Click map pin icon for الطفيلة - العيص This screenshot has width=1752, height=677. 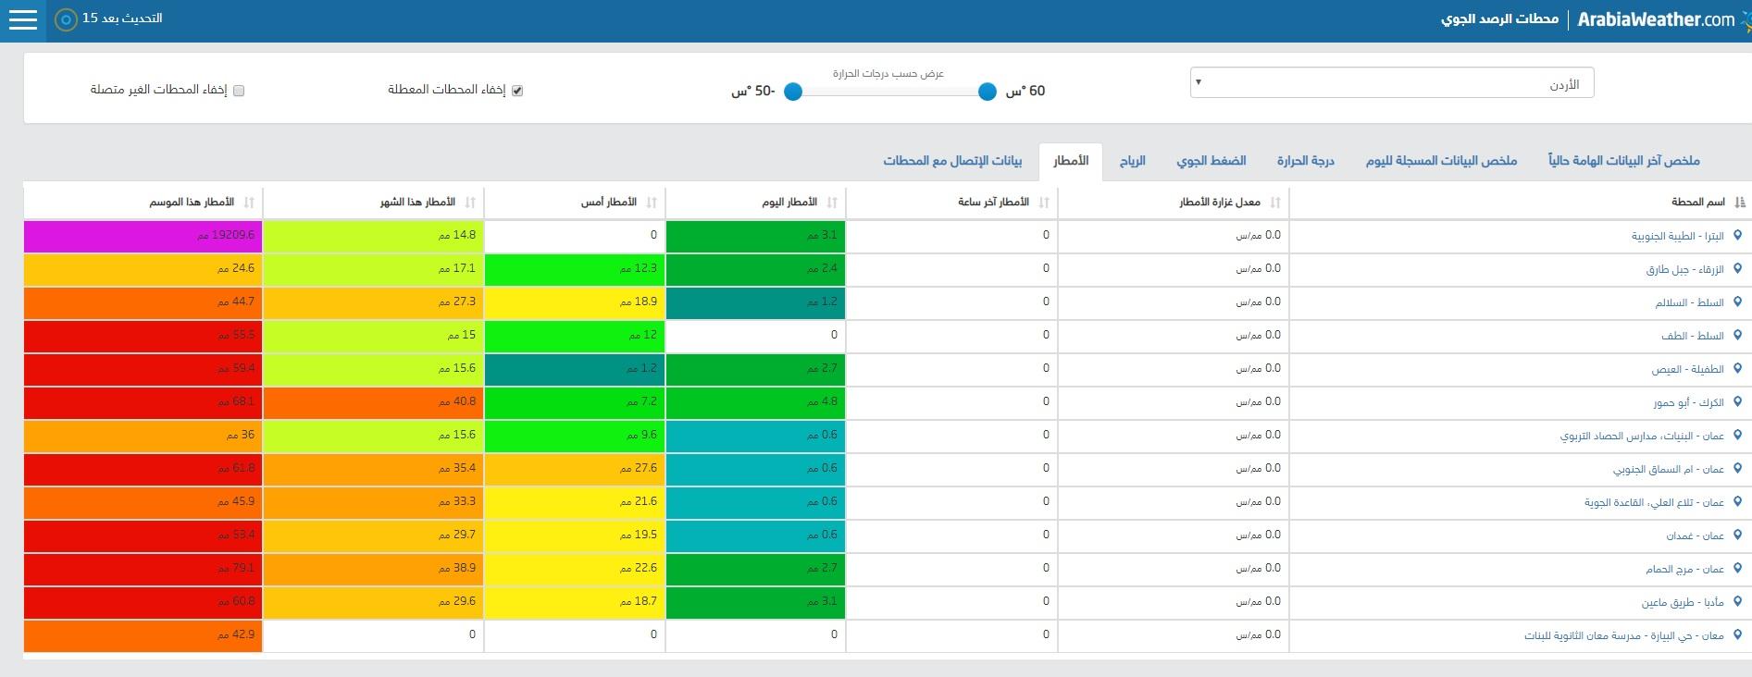point(1737,369)
